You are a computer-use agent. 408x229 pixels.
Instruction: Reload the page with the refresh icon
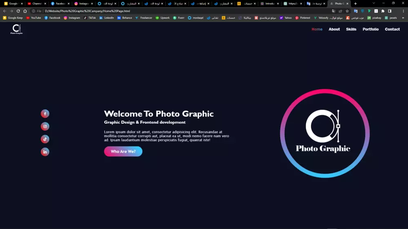click(x=18, y=11)
